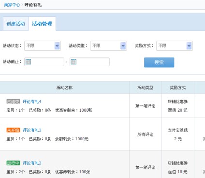The image size is (205, 178).
Task: Expand the 奖励方式 dropdown
Action: click(175, 46)
